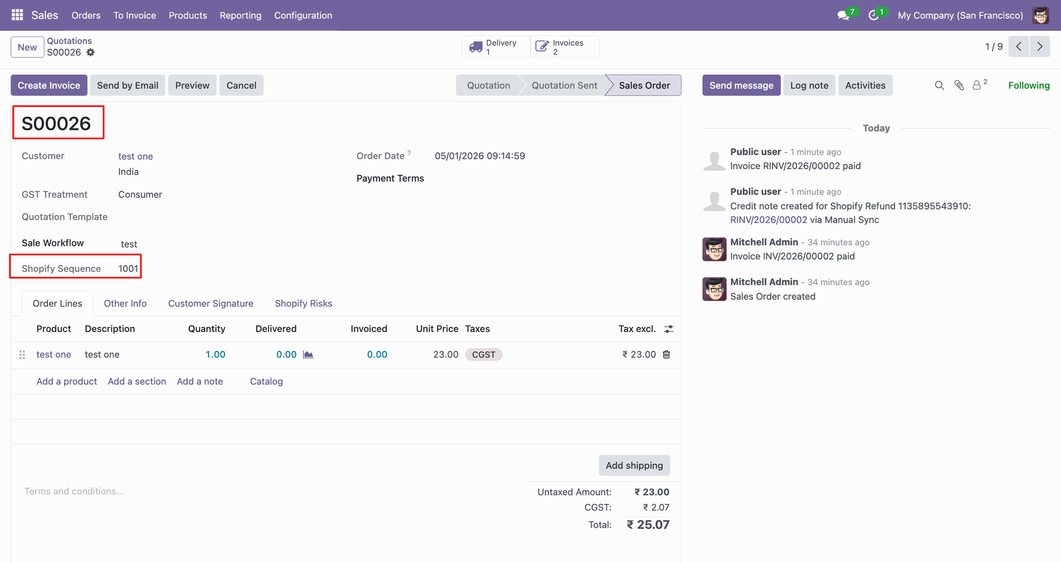Click the Log note button

[810, 85]
